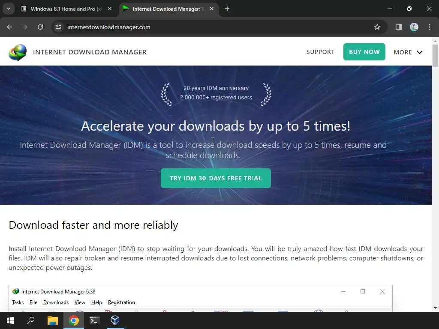Open the SUPPORT link
439x329 pixels.
[320, 52]
